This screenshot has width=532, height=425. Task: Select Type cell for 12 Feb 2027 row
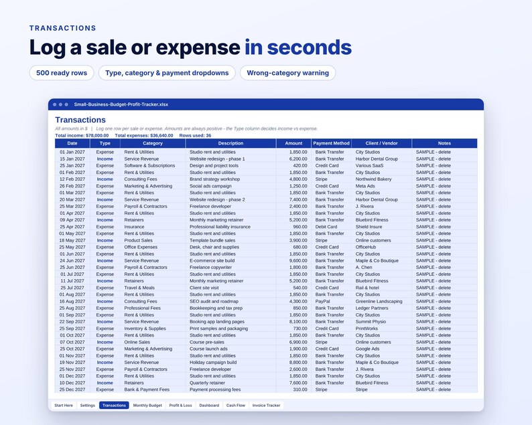point(105,179)
